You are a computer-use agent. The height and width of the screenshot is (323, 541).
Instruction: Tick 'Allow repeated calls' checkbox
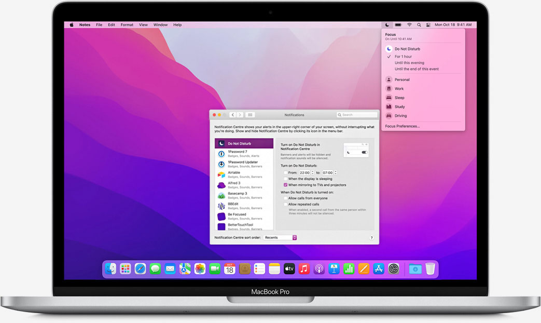[285, 205]
